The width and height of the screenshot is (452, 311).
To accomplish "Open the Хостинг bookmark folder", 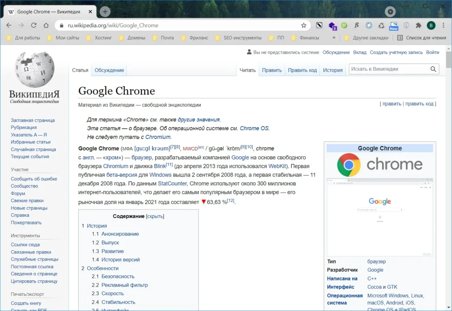I will 99,38.
